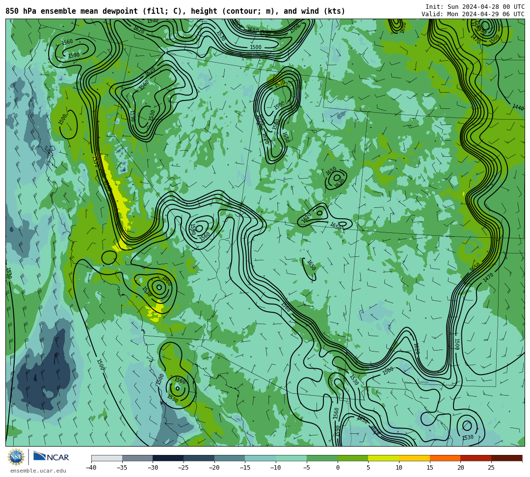Open the ensemble.ucar.edu link
The width and height of the screenshot is (530, 477).
point(38,471)
